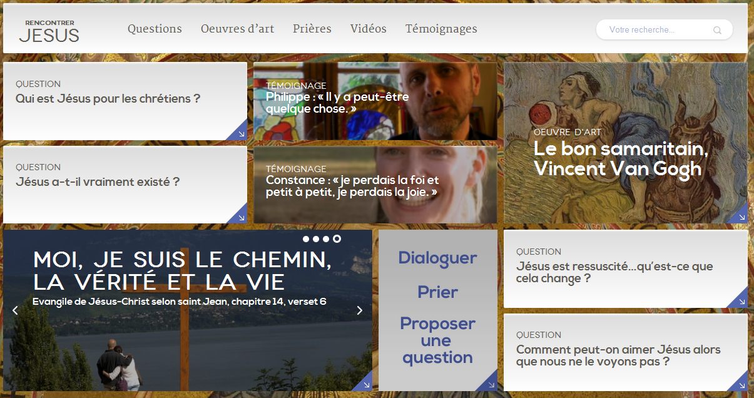Viewport: 754px width, 398px height.
Task: Open the Témoignages menu item
Action: coord(441,29)
